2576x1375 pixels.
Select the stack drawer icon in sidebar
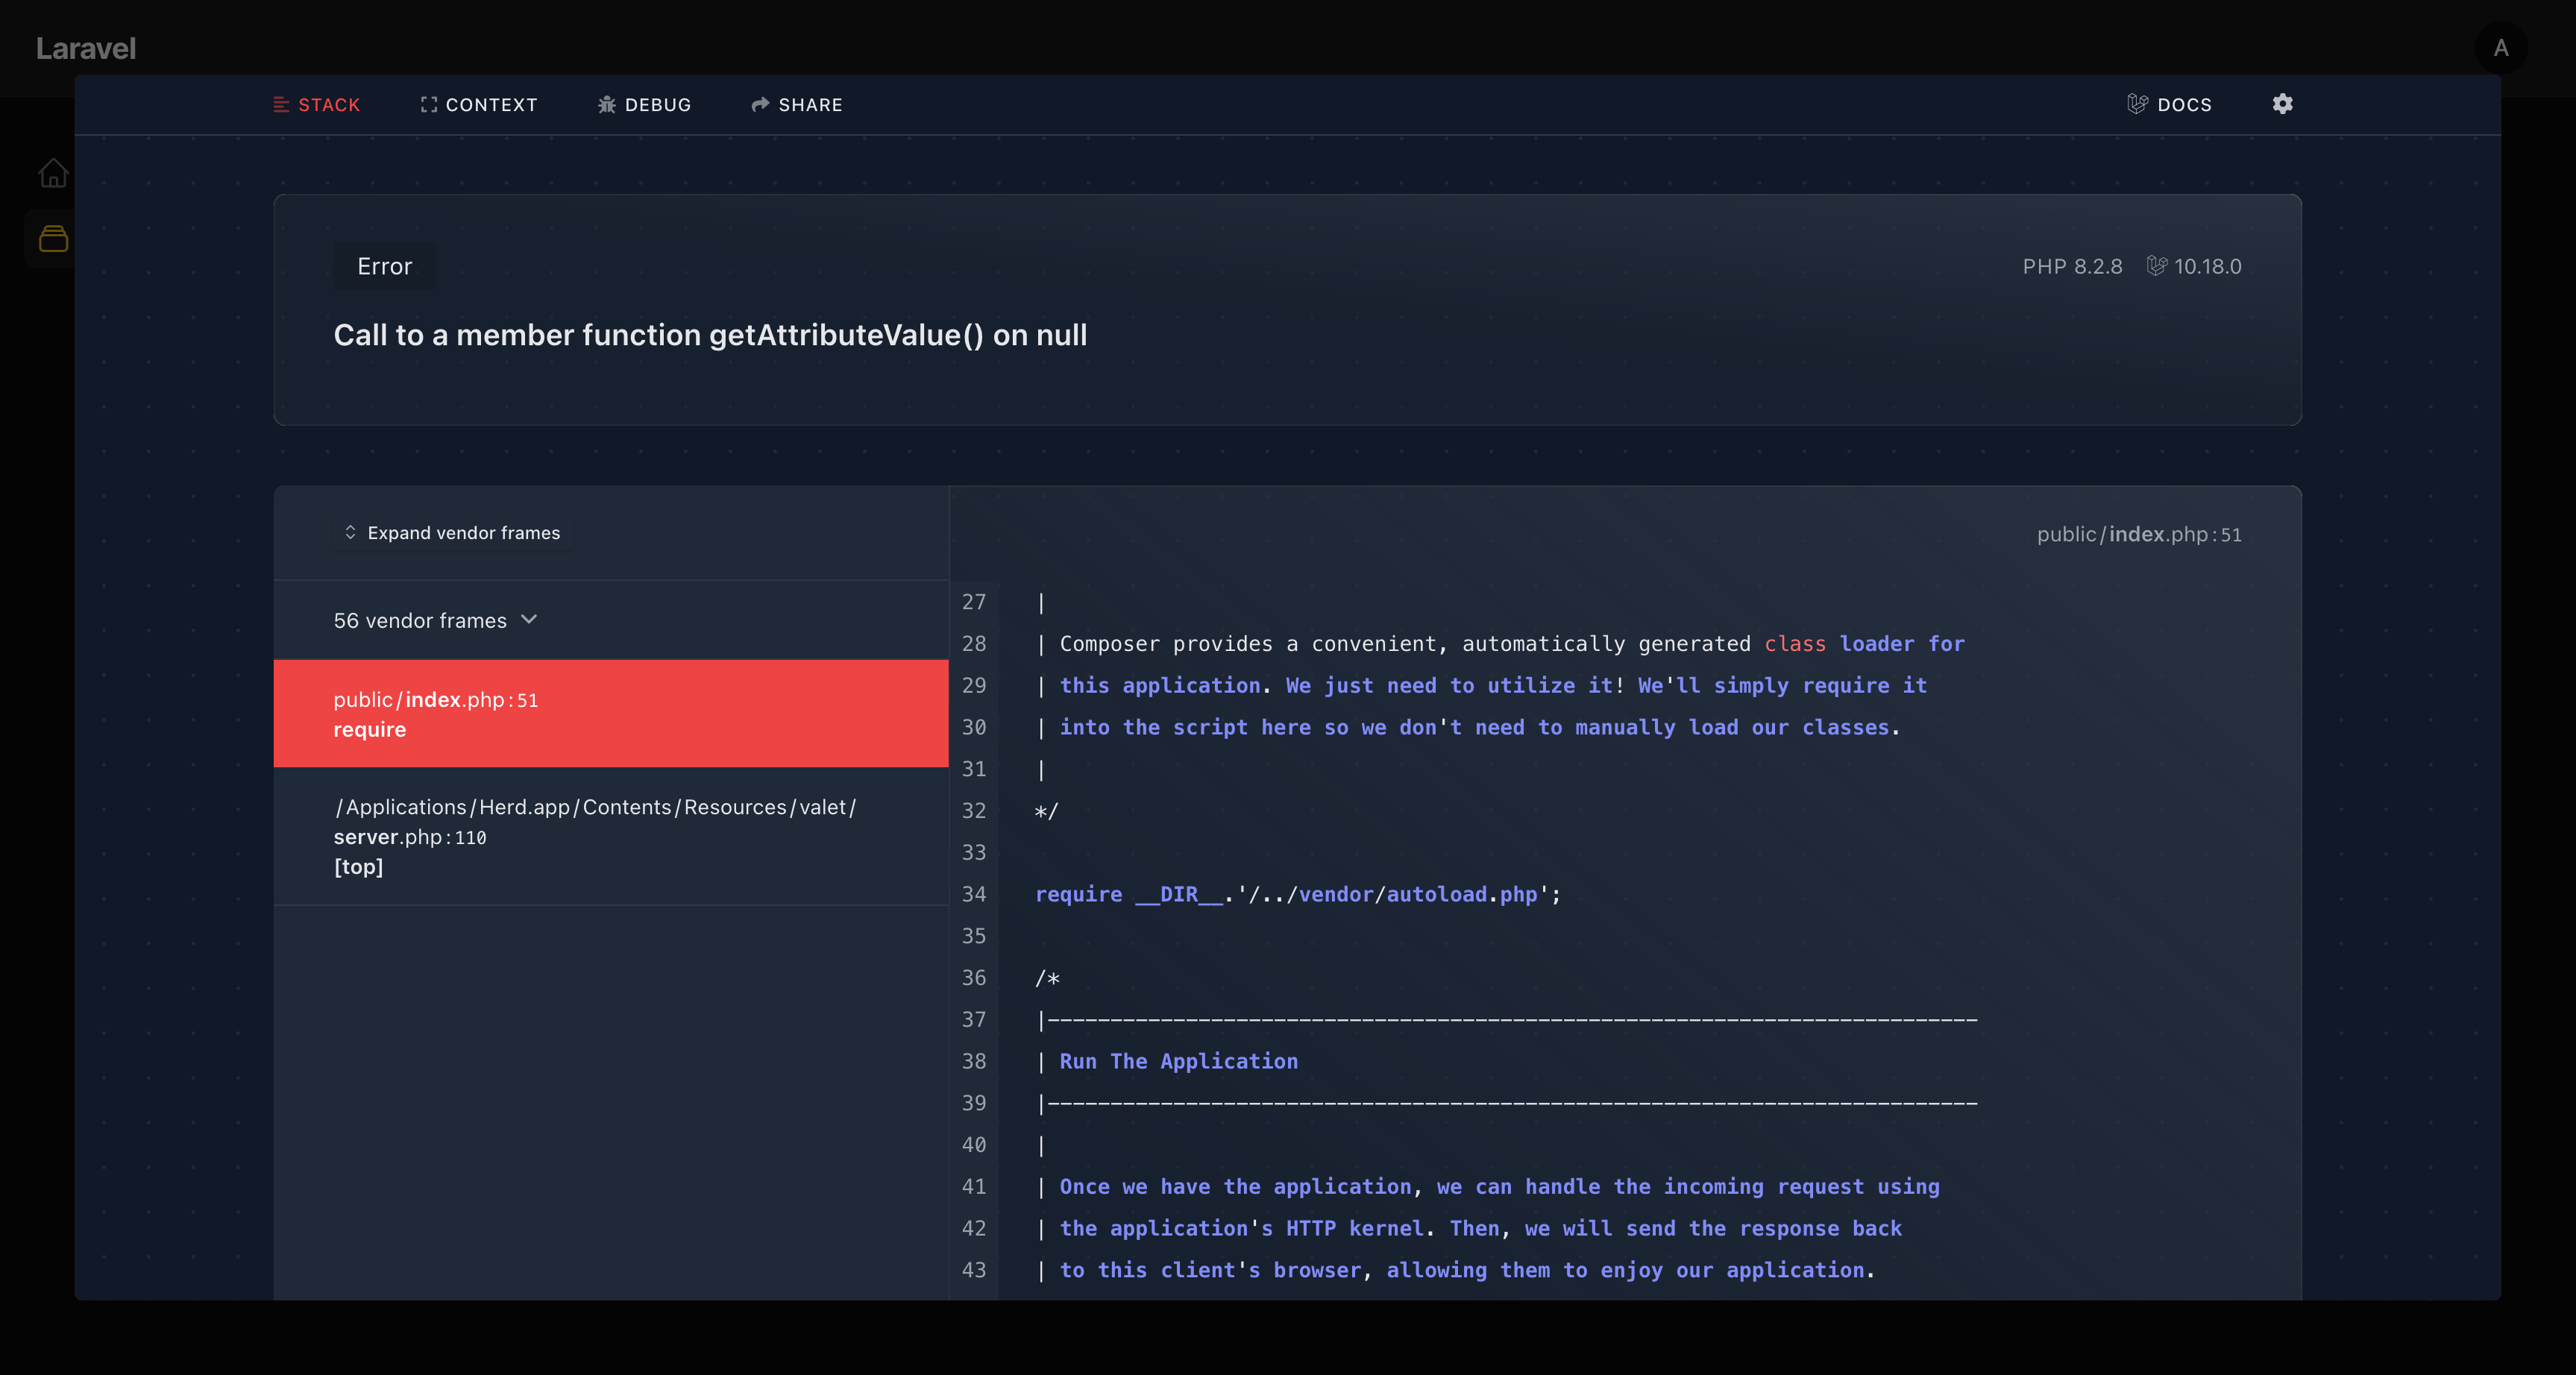(53, 237)
